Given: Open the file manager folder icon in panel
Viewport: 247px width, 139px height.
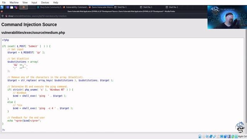Looking at the screenshot, I should click(12, 7).
